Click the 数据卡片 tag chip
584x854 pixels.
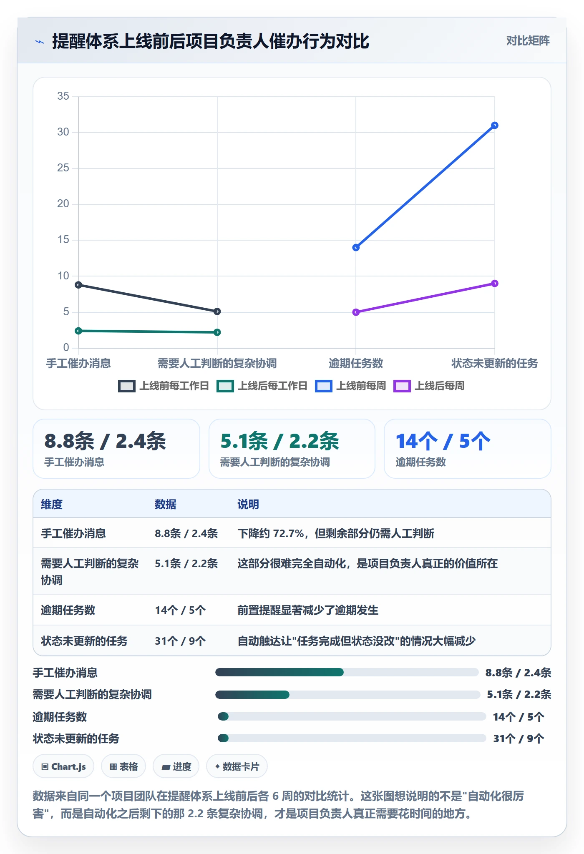(x=237, y=766)
